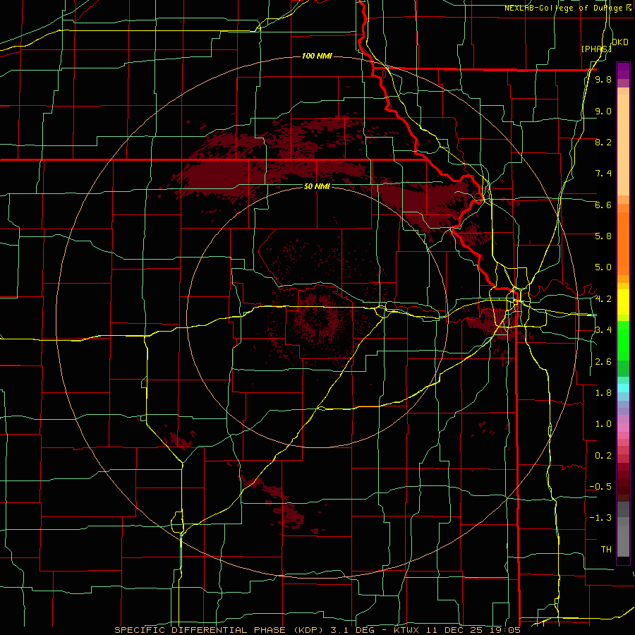Click the [PHAS] label near the color scale
This screenshot has height=635, width=635.
click(x=596, y=49)
